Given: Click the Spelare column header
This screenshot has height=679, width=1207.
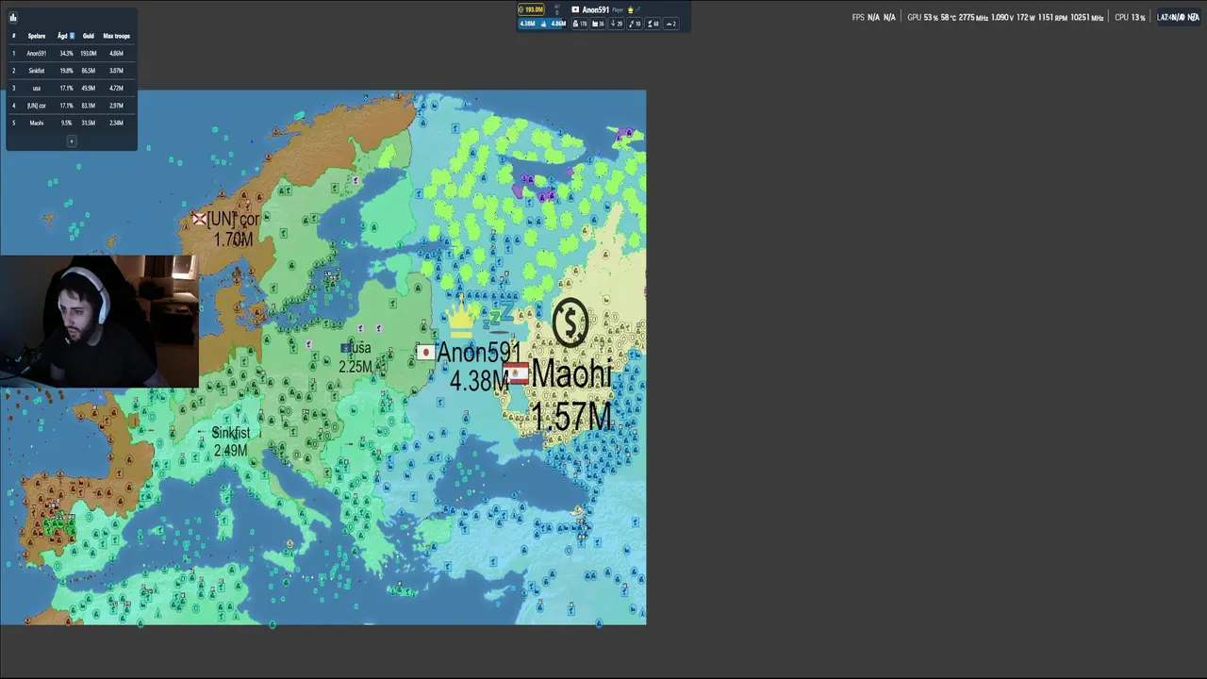Looking at the screenshot, I should 36,36.
